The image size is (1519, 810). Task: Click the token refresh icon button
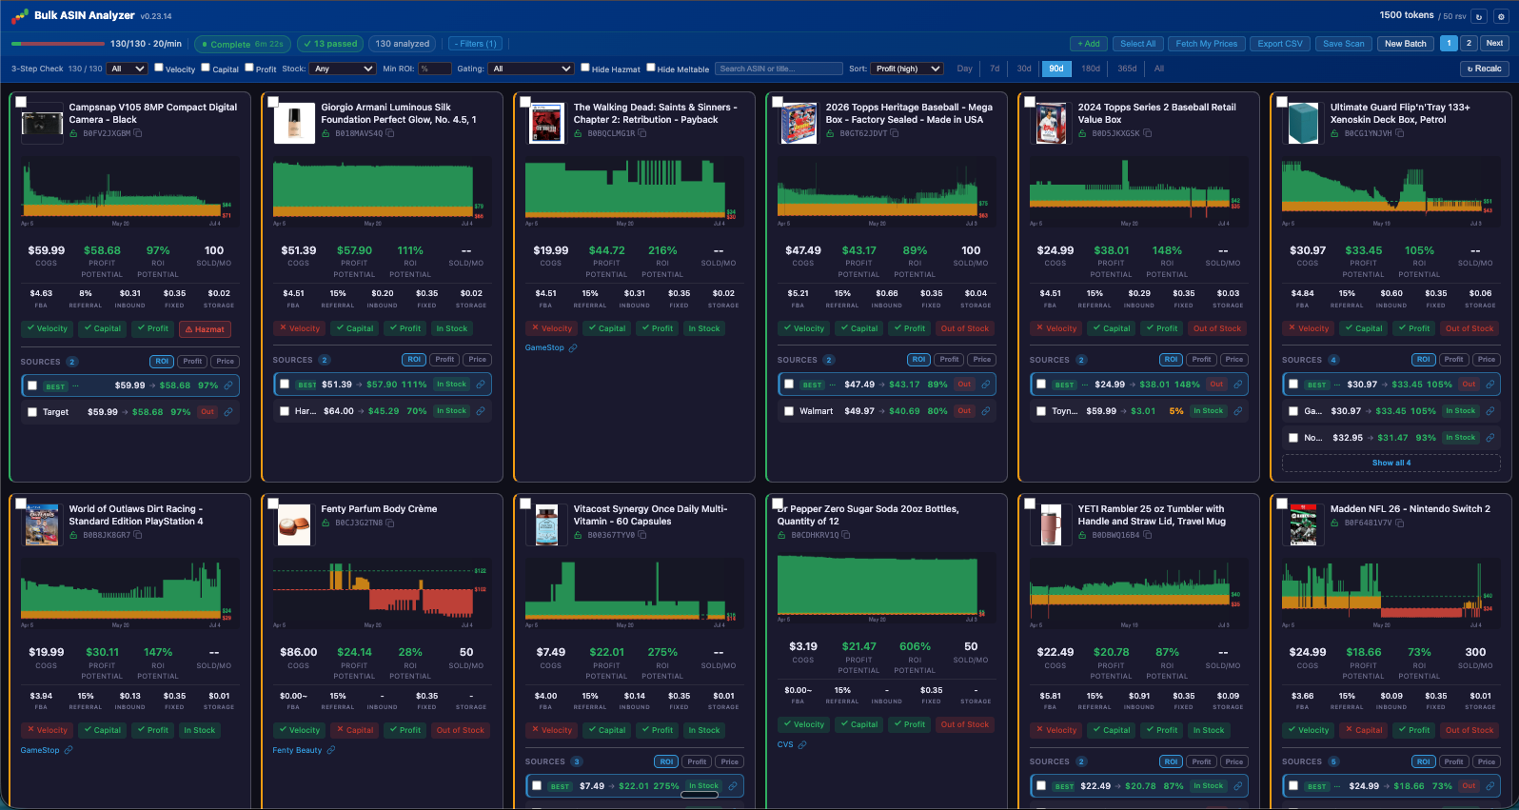(x=1478, y=16)
